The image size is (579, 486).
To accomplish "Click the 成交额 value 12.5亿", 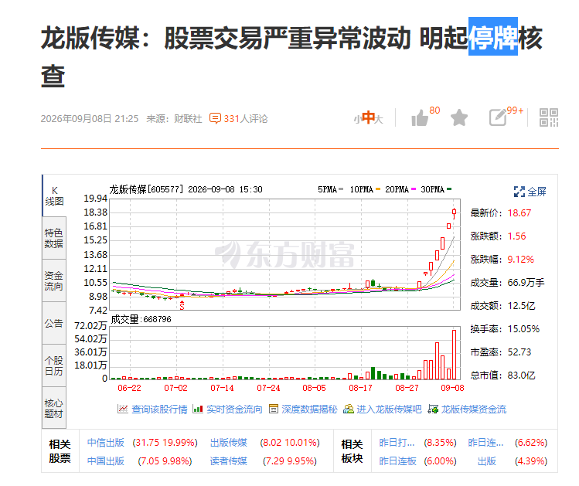I will [521, 306].
